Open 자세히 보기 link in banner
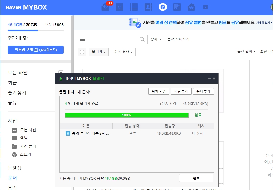 tap(262, 22)
